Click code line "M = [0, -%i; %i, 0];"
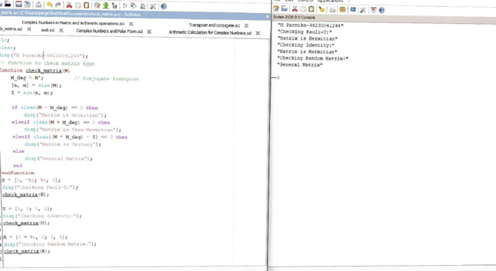496x271 pixels. [x=31, y=180]
